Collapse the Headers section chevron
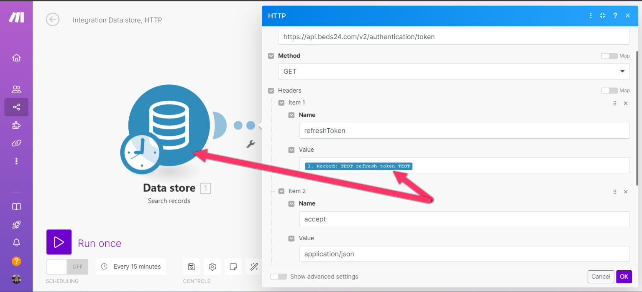Viewport: 642px width, 292px height. (x=271, y=90)
